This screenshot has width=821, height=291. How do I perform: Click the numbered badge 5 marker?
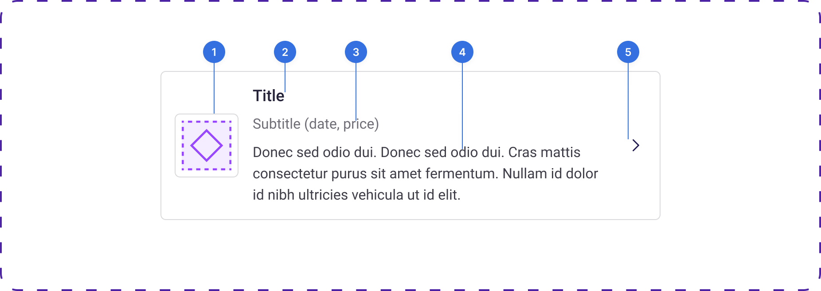click(628, 52)
